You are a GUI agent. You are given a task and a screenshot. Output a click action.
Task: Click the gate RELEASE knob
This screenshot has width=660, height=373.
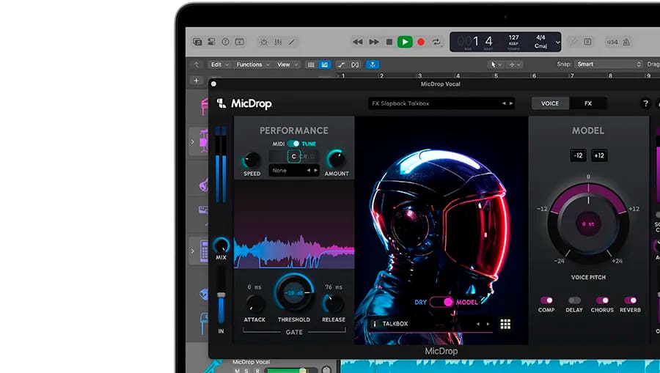point(334,303)
